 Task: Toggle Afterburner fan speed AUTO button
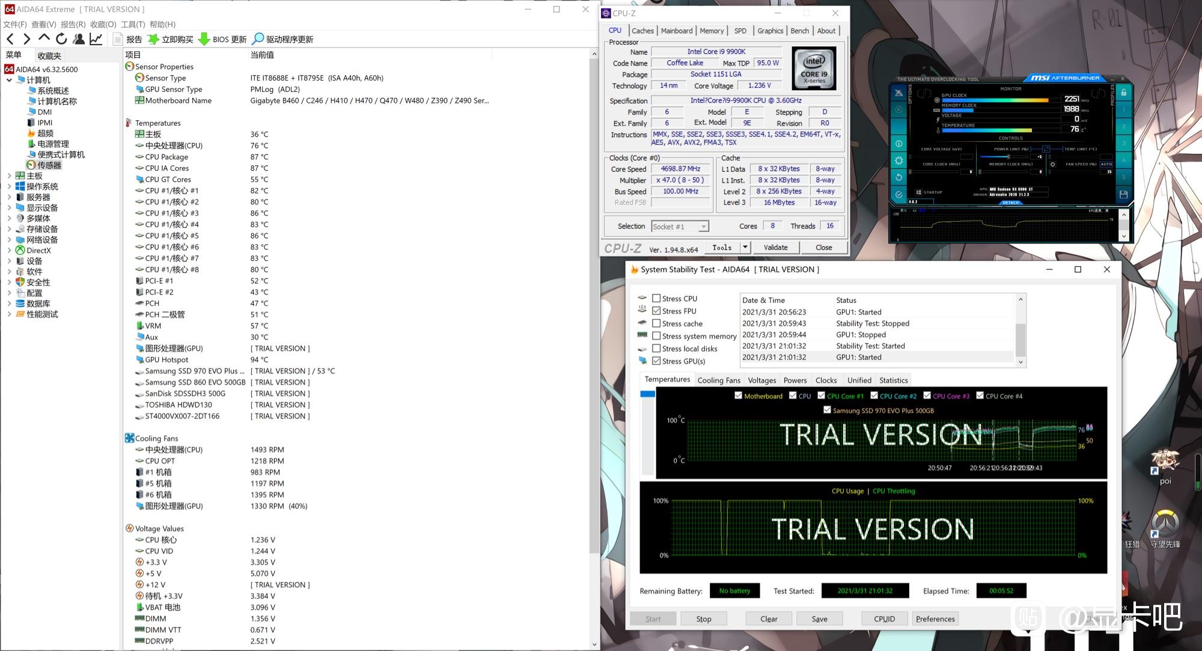(1106, 164)
